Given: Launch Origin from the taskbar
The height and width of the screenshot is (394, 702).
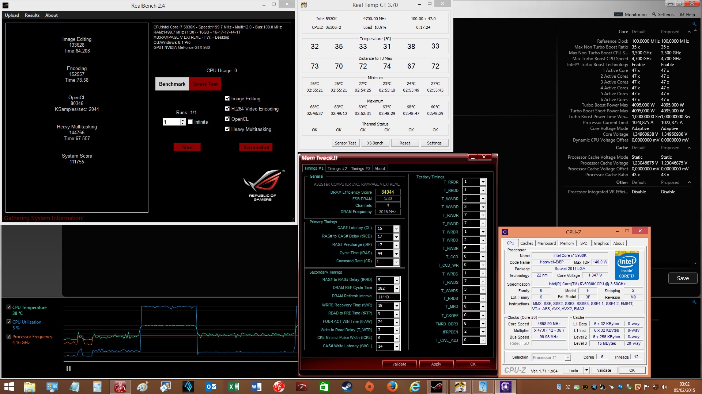Looking at the screenshot, I should click(369, 387).
